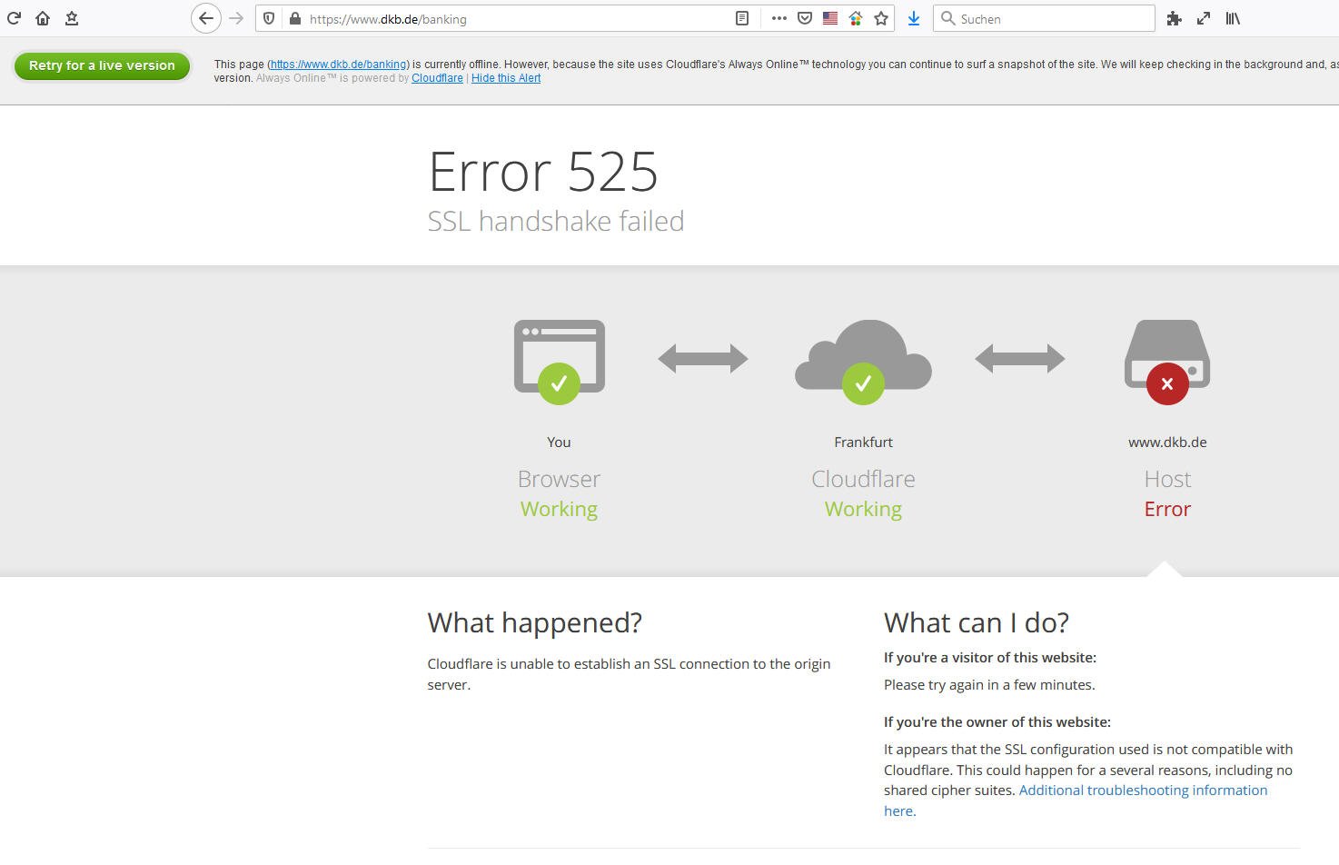Viewport: 1339px width, 865px height.
Task: Show site security info via padlock
Action: (294, 18)
